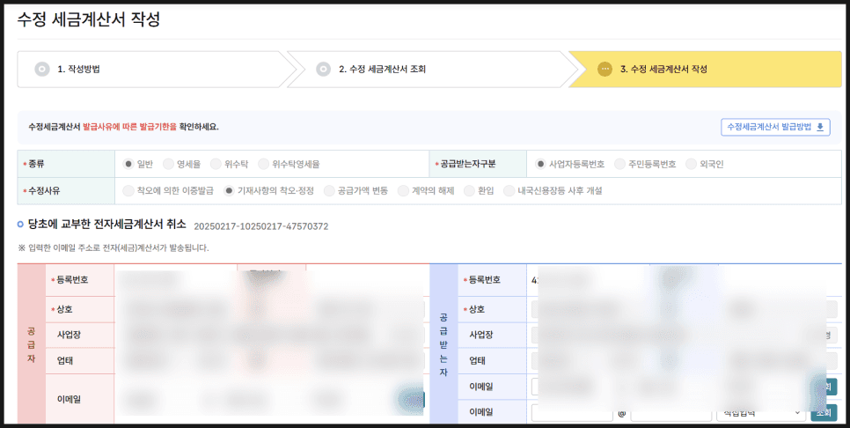Select 계약의 해제 reason

(x=403, y=191)
